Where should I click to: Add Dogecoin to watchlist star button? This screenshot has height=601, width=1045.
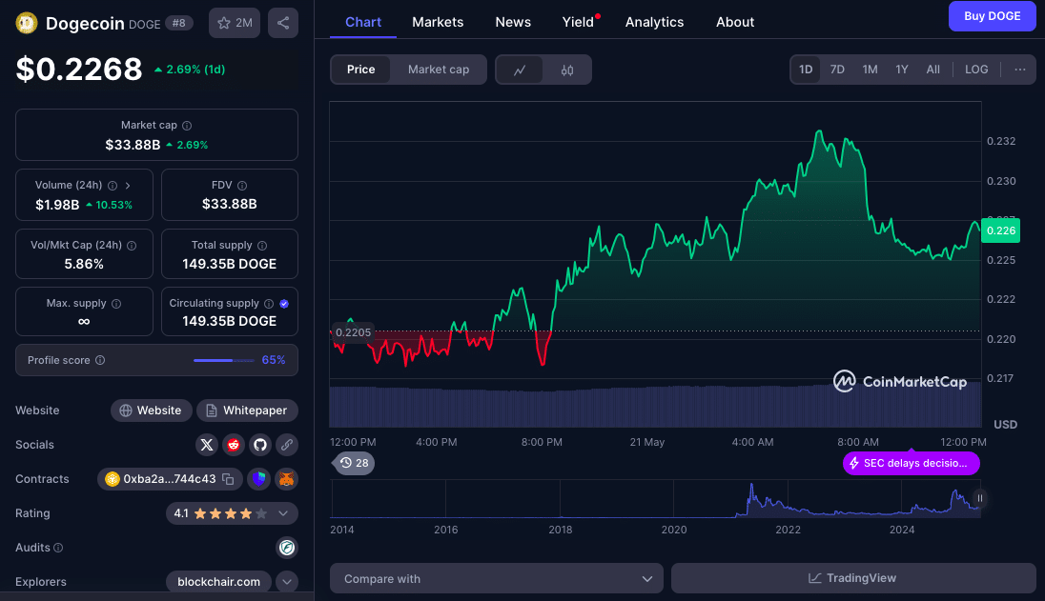[235, 23]
